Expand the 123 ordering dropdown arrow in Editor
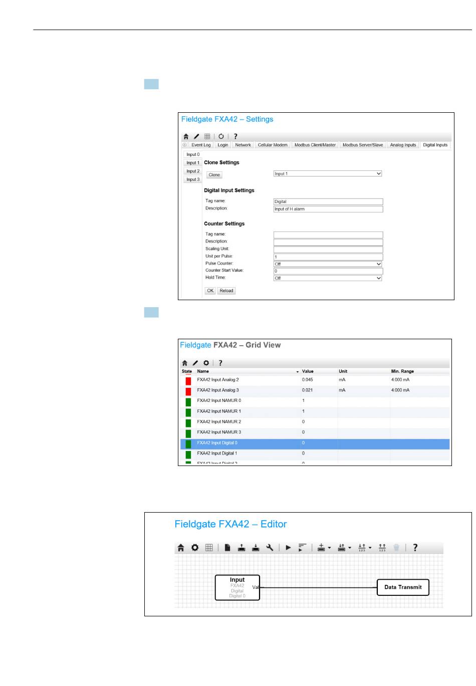This screenshot has height=686, width=476. point(370,548)
